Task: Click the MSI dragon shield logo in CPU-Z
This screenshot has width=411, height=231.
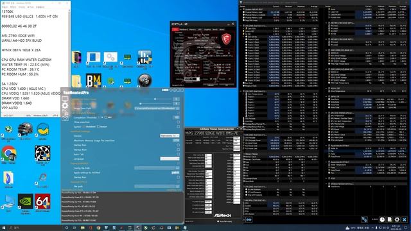Action: [226, 39]
